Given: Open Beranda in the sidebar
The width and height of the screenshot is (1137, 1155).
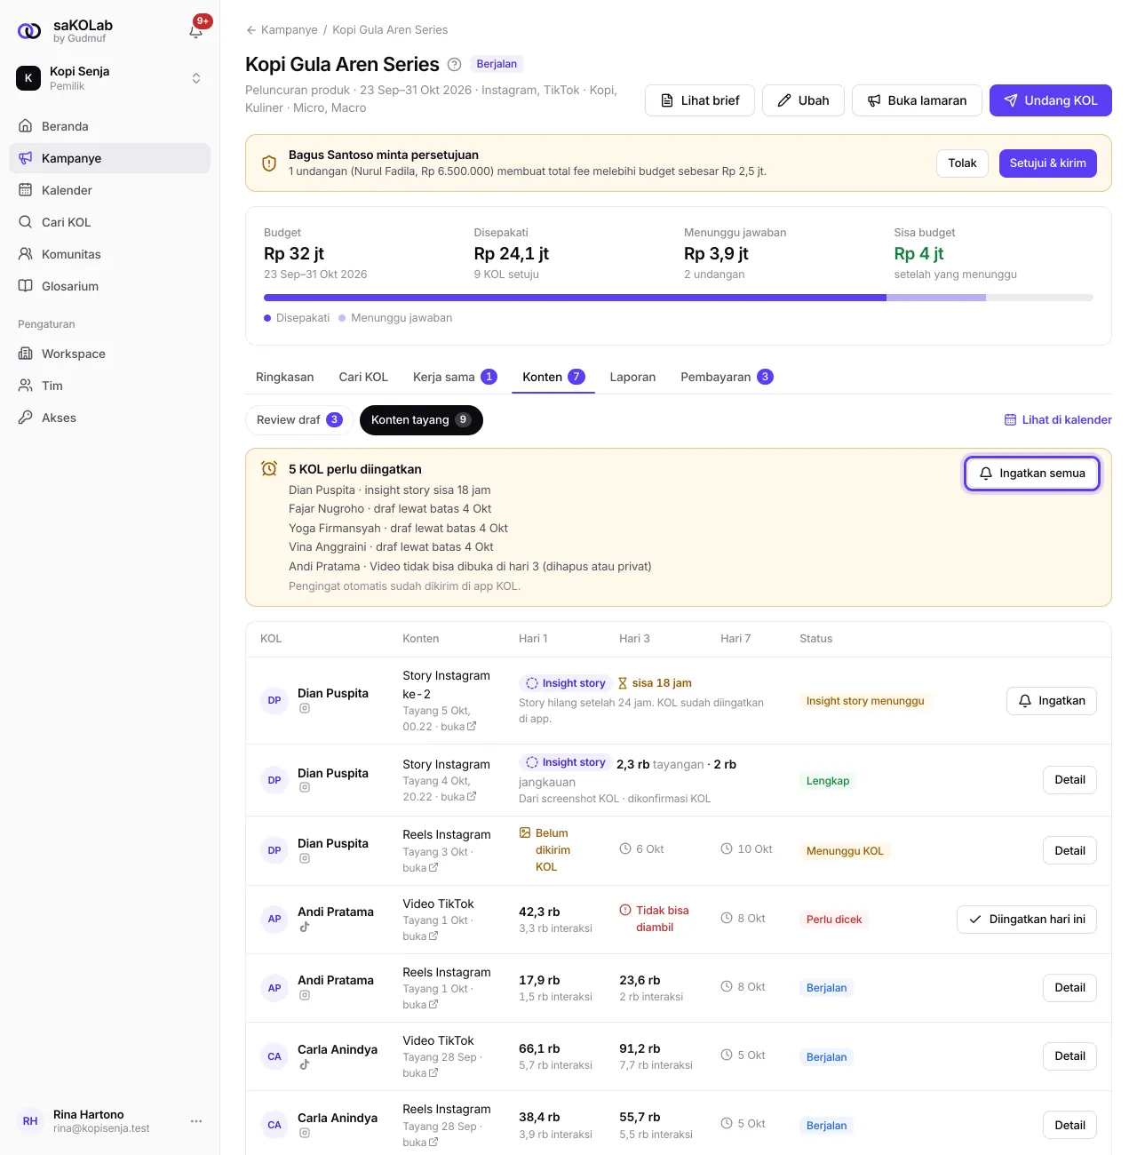Looking at the screenshot, I should pos(110,126).
